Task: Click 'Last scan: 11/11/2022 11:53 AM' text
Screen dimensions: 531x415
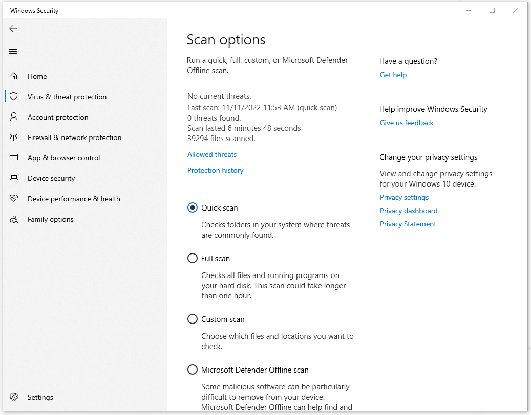Action: coord(241,108)
